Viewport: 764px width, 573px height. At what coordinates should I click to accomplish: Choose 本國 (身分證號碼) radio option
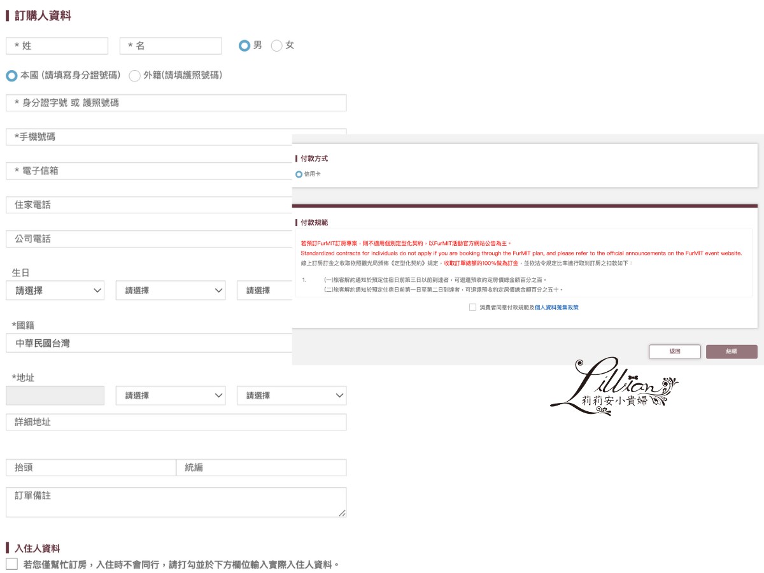coord(11,76)
